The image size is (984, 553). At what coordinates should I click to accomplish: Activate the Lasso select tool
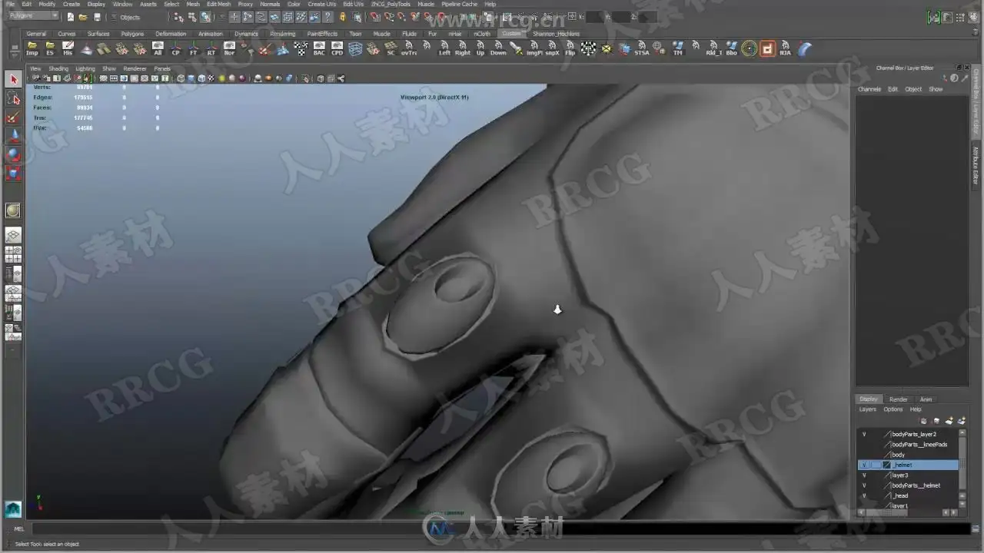tap(13, 98)
